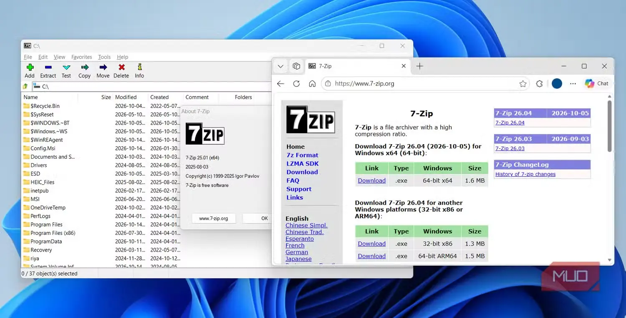This screenshot has height=318, width=626.
Task: Open the File menu in 7-Zip
Action: [28, 57]
